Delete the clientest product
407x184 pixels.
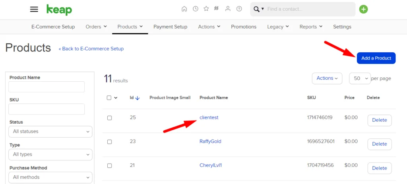click(380, 120)
